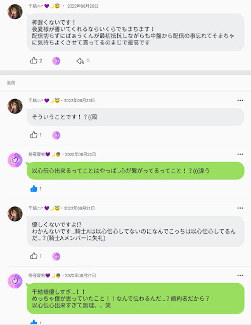This screenshot has height=325, width=251.
Task: Open the pink heart avatar of 夜夏 dated 08月22日
Action: coord(15,160)
